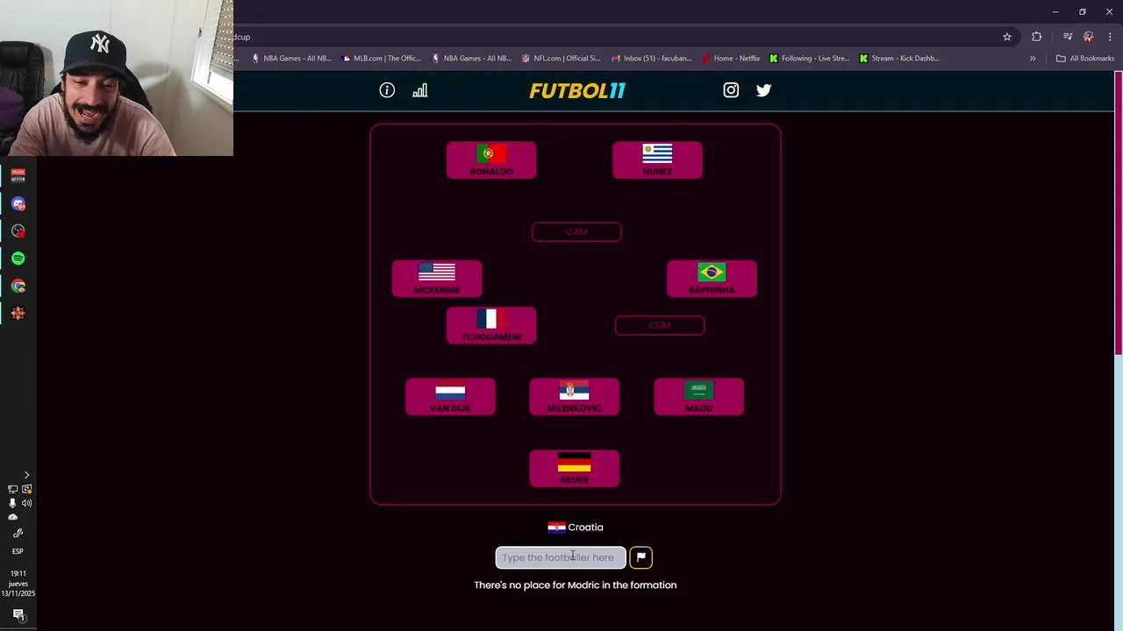The height and width of the screenshot is (631, 1123).
Task: Click the Milenkovic Serbia card
Action: click(x=575, y=397)
